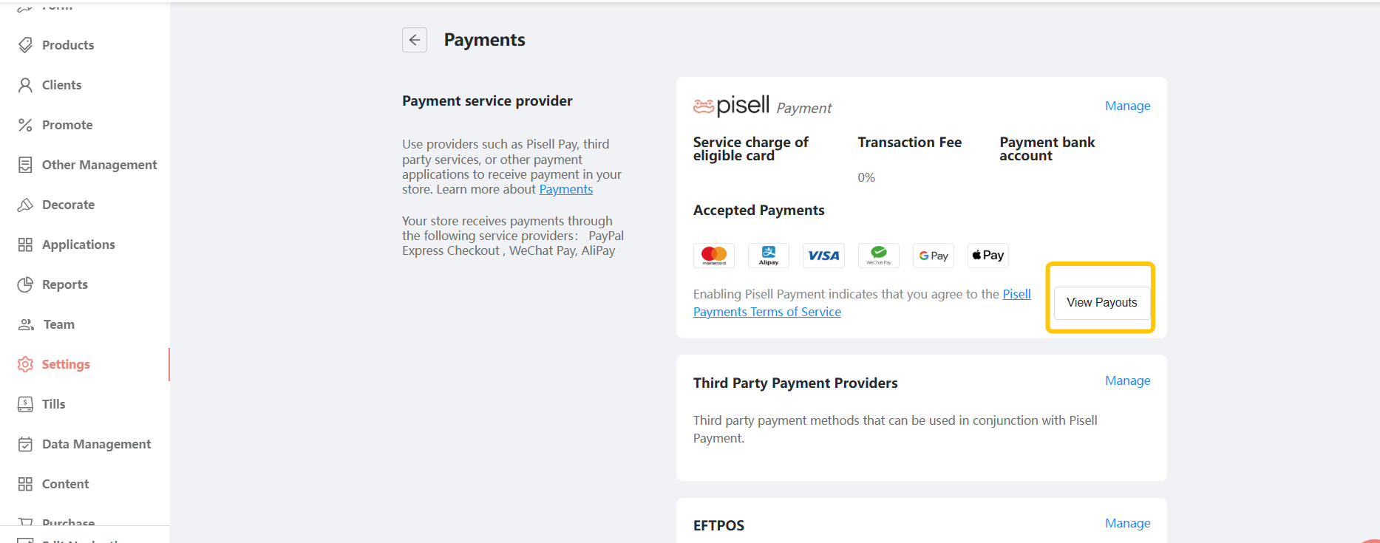Click the Promote percent icon
This screenshot has width=1380, height=543.
pyautogui.click(x=25, y=125)
